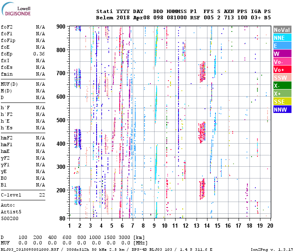
Task: Select the SSE legend swatch
Action: [282, 102]
